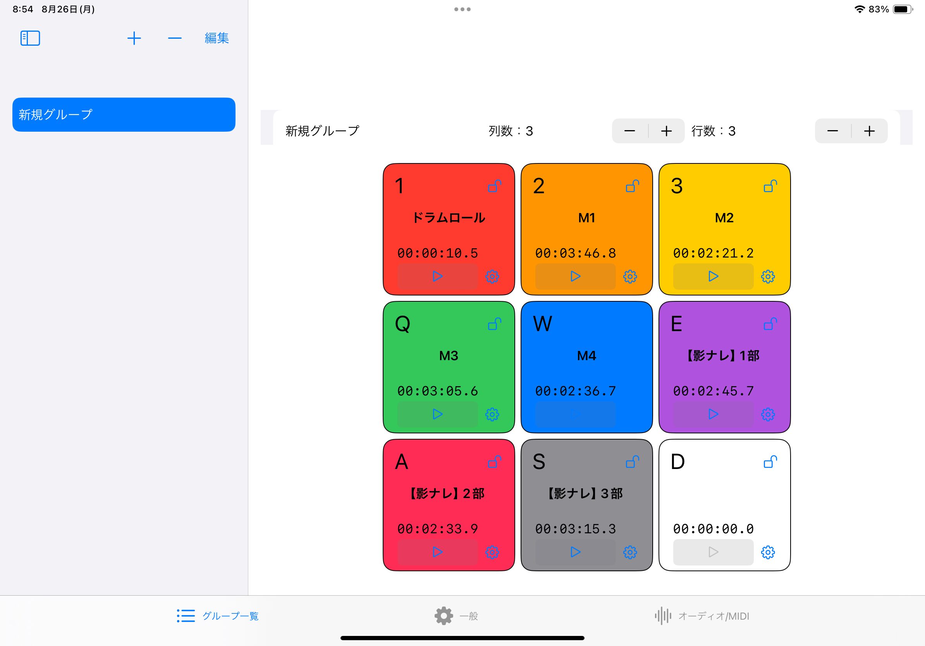Toggle lock on pad S 【影ナレ】3部
This screenshot has width=925, height=646.
coord(632,462)
